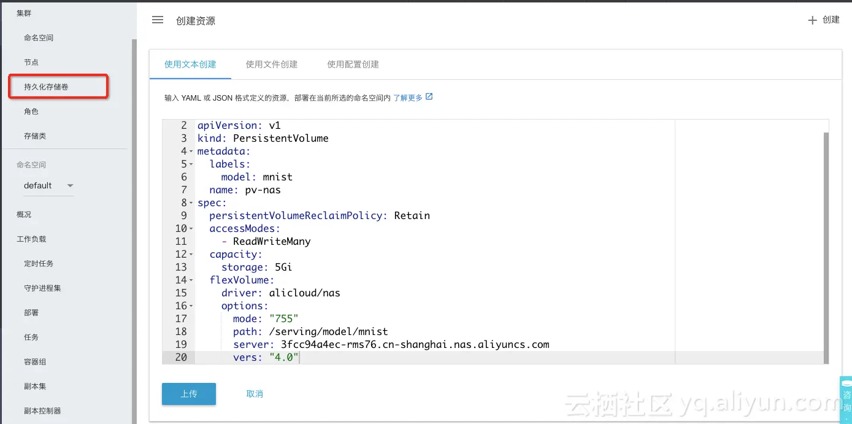Click the 取消 cancel button
Screen dimensions: 852x424
(x=255, y=394)
